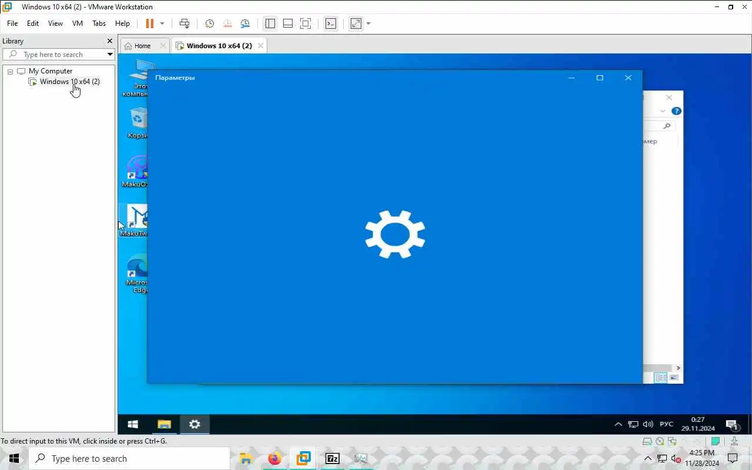The height and width of the screenshot is (470, 752).
Task: Click the network adapter status icon
Action: click(672, 441)
